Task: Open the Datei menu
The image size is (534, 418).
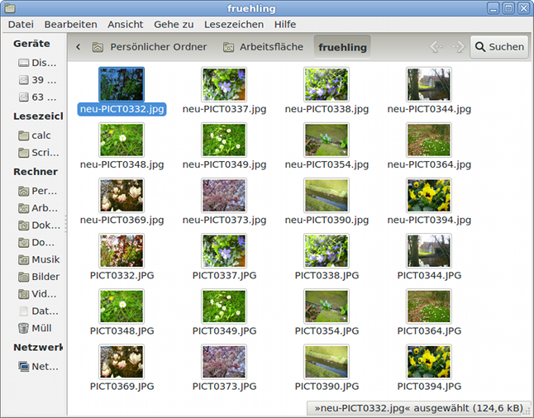Action: pos(21,25)
